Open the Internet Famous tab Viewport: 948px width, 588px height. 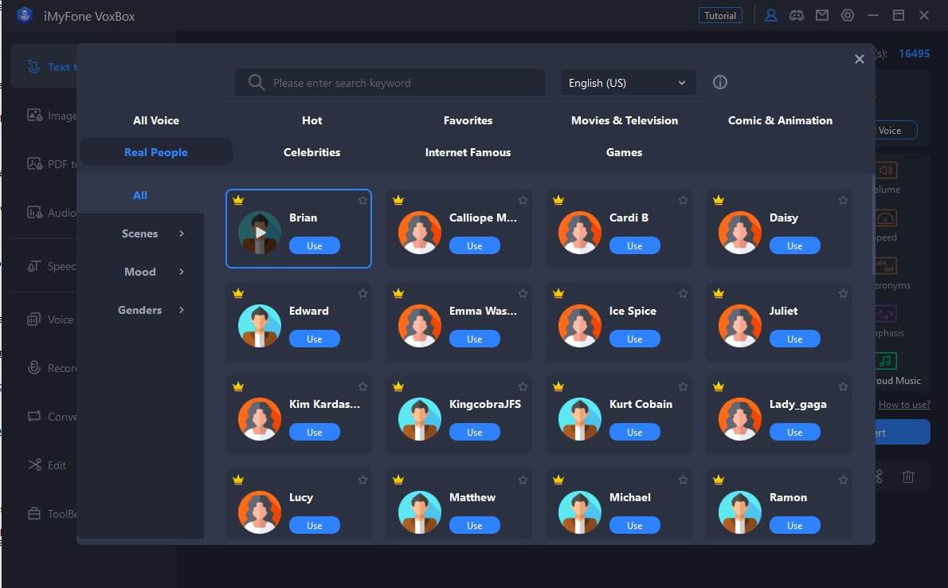click(x=468, y=152)
